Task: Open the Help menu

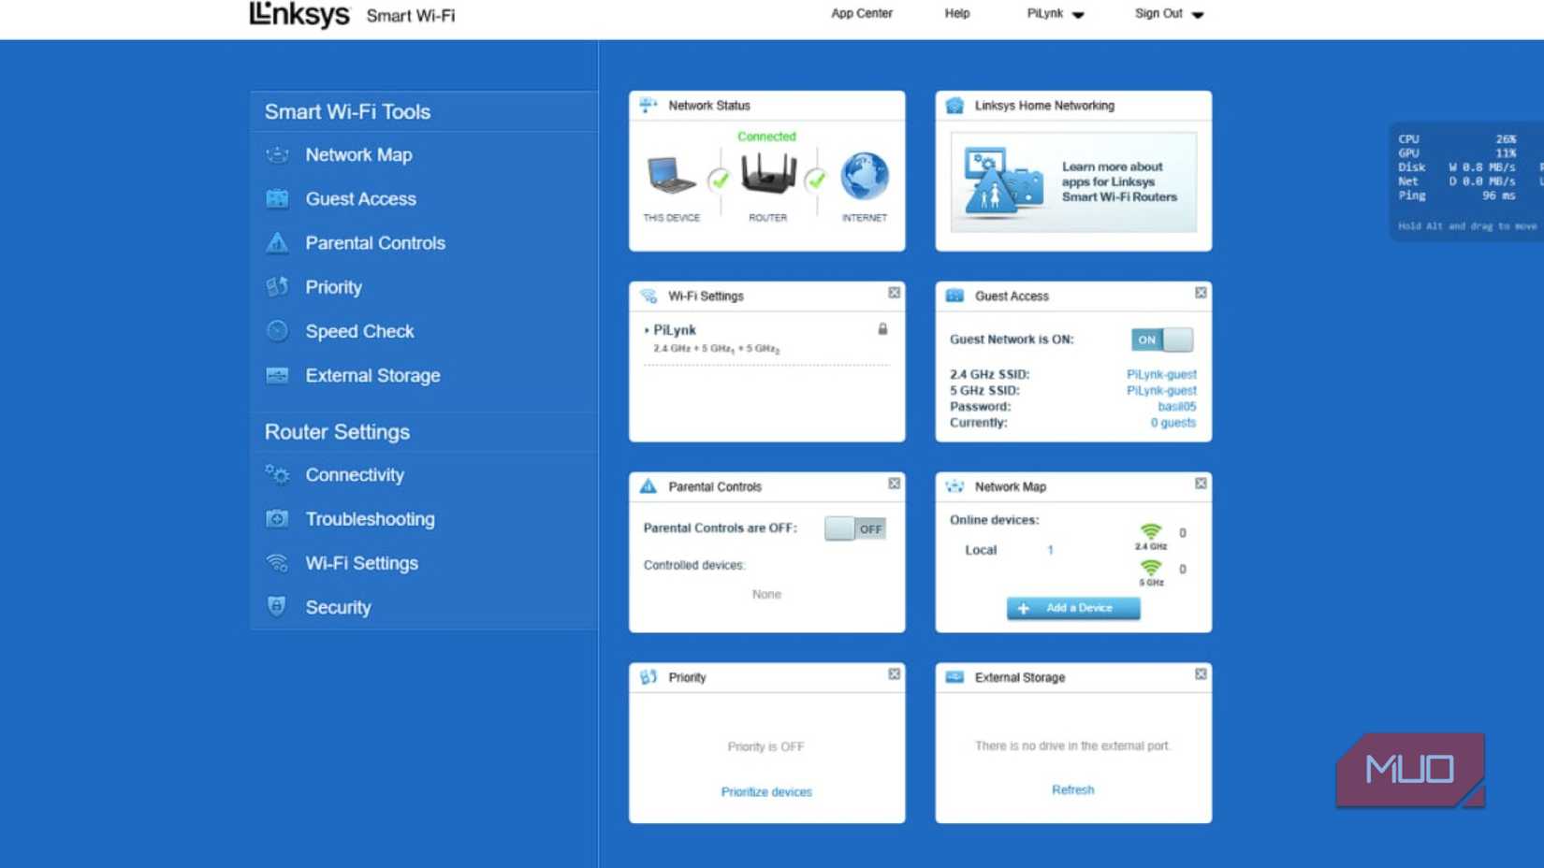Action: 956,13
